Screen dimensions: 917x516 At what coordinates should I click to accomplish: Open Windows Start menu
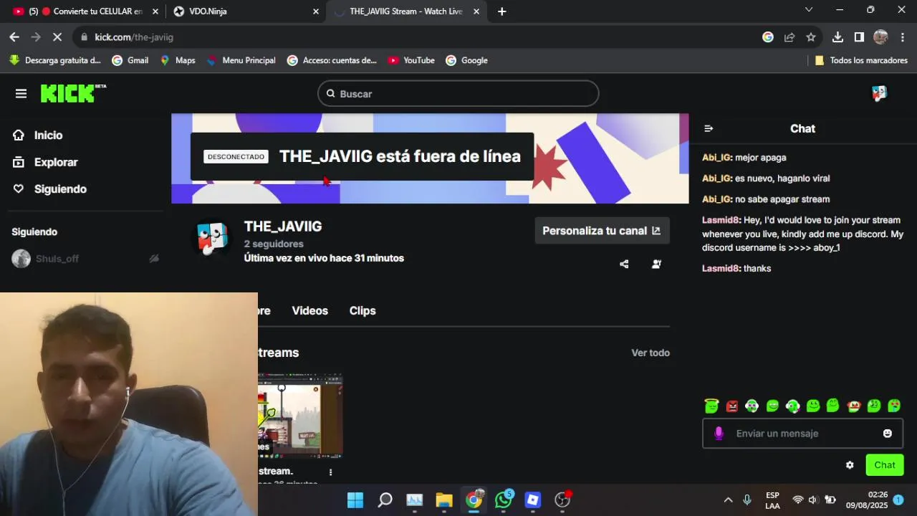(355, 500)
